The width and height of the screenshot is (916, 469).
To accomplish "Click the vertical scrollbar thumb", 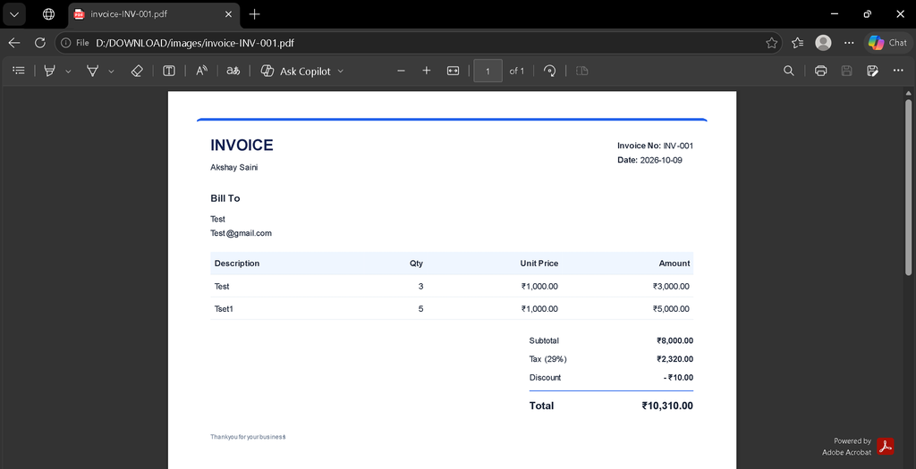I will (909, 187).
